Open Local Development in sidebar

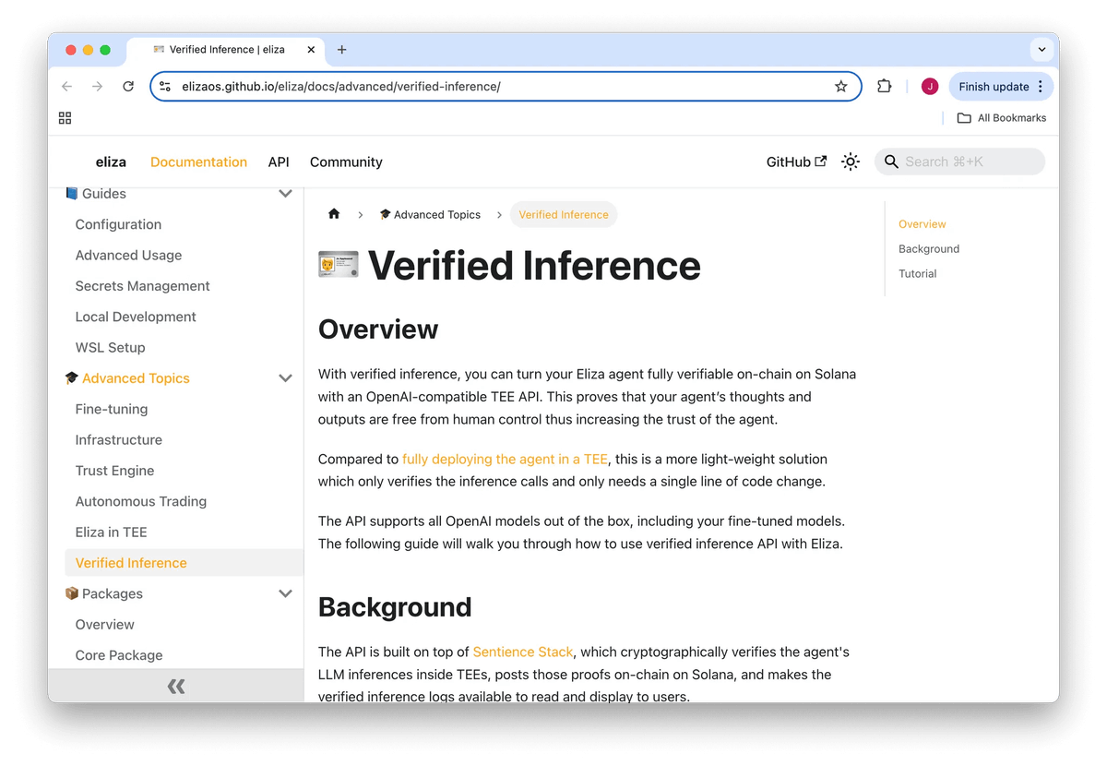click(x=136, y=317)
